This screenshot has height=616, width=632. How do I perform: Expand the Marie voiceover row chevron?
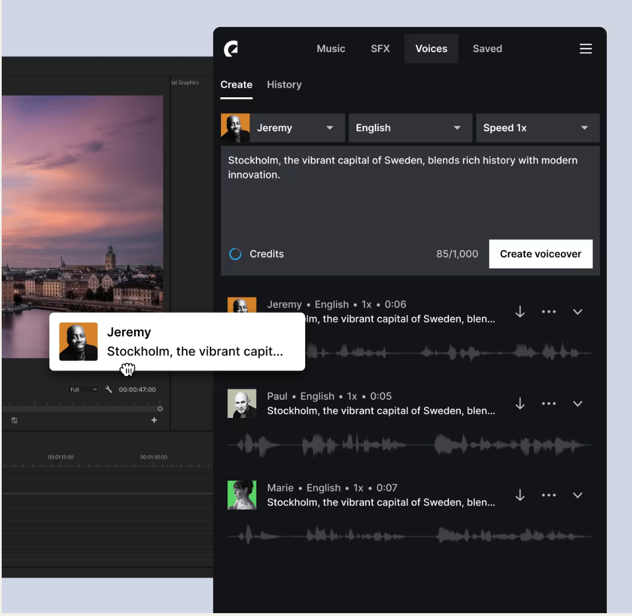[578, 495]
